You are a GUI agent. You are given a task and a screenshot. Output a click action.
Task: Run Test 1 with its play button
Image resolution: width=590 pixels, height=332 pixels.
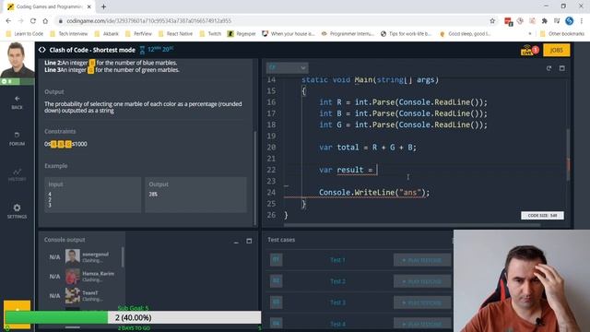pyautogui.click(x=422, y=260)
